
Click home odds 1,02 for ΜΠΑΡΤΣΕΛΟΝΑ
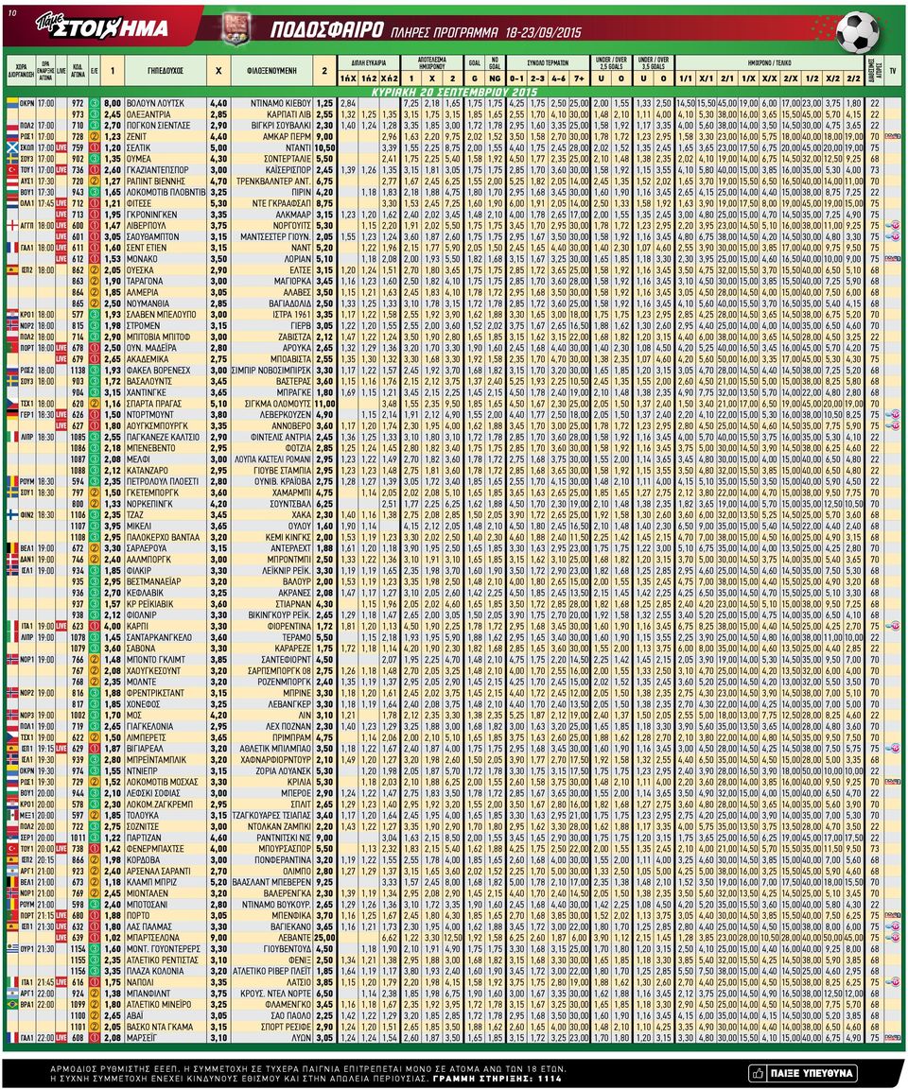point(112,938)
